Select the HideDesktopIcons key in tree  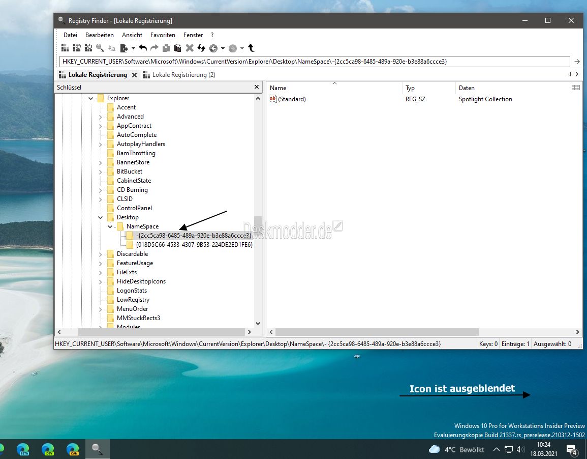(141, 281)
